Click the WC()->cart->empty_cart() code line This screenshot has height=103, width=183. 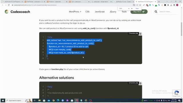tap(60, 49)
